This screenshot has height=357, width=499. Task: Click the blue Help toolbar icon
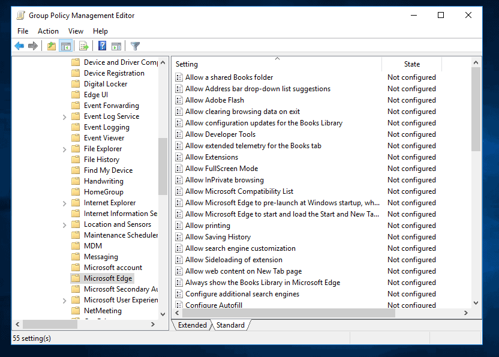102,46
